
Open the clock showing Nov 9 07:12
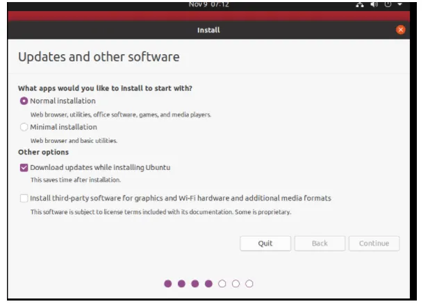tap(208, 4)
